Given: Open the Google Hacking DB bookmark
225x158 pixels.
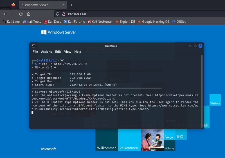Looking at the screenshot, I should click(154, 22).
